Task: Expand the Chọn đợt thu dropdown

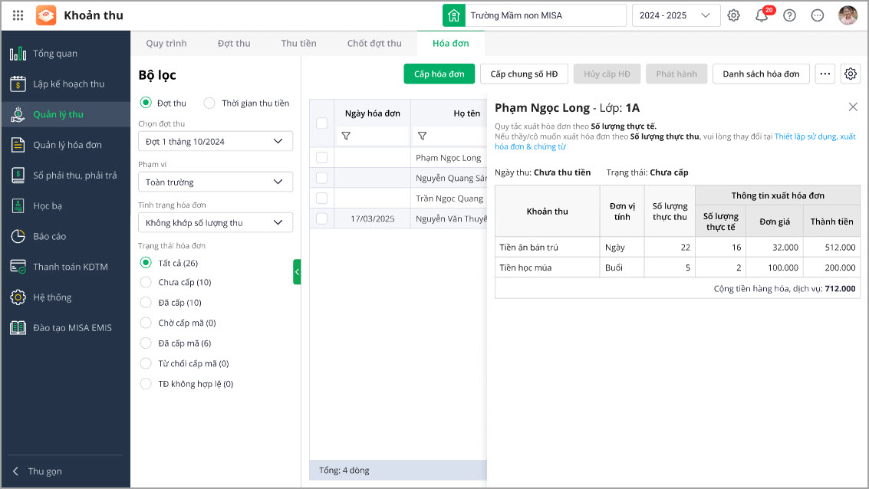Action: coord(216,141)
